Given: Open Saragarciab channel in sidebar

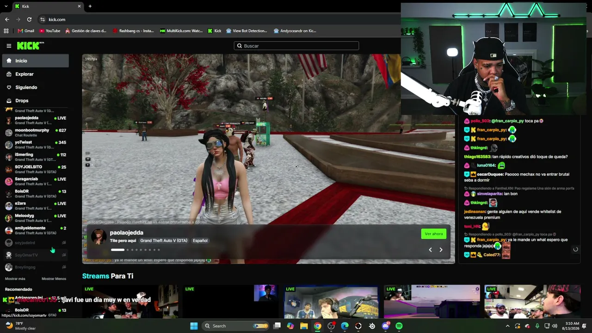Looking at the screenshot, I should point(36,181).
